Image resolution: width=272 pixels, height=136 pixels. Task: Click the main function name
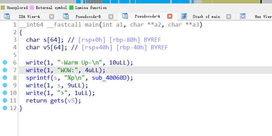92,25
